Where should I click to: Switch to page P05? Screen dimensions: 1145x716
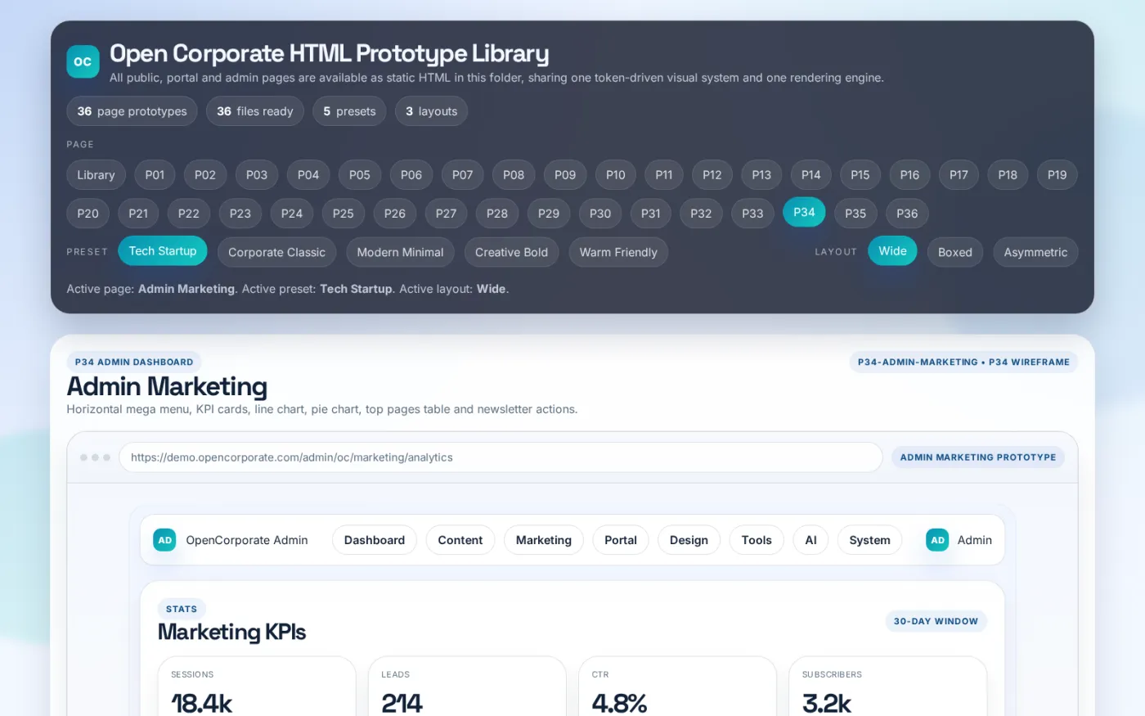pyautogui.click(x=360, y=174)
